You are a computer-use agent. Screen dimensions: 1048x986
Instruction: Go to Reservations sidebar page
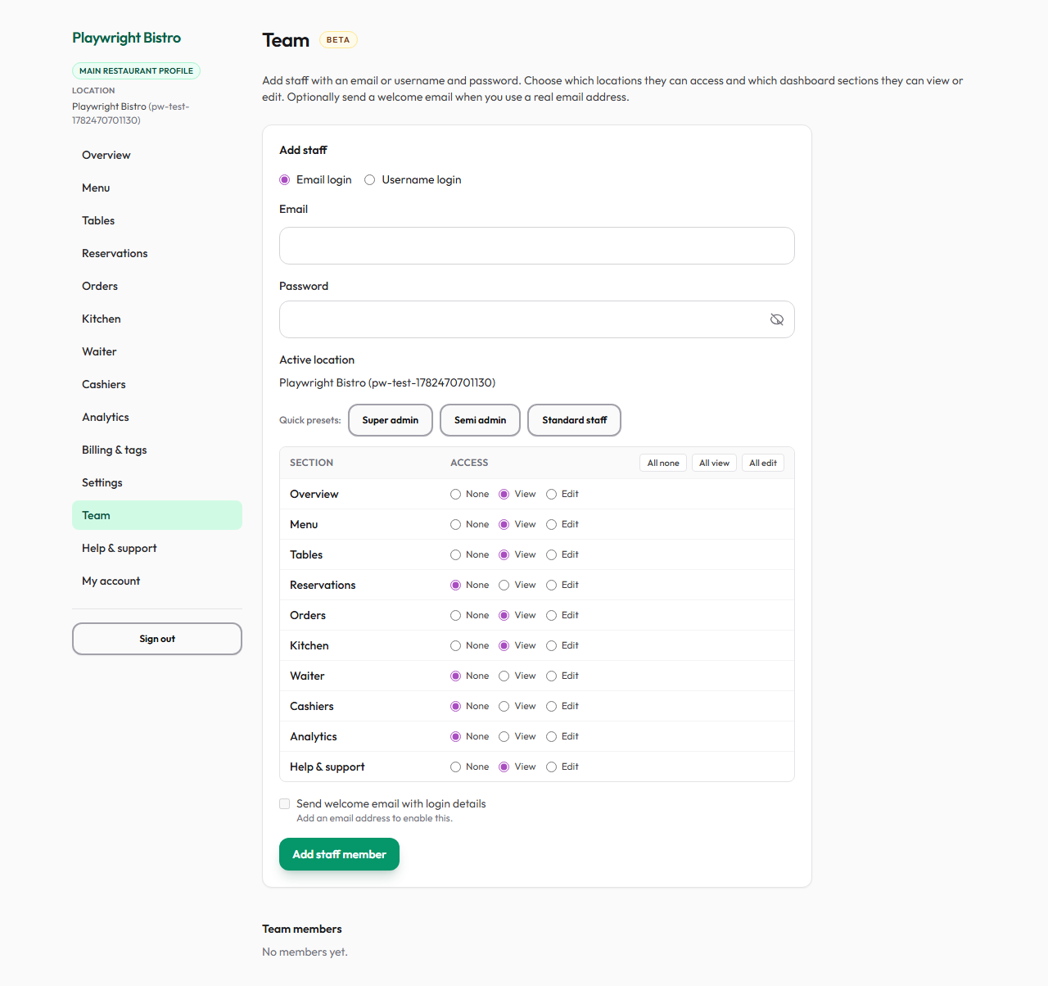[x=157, y=253]
